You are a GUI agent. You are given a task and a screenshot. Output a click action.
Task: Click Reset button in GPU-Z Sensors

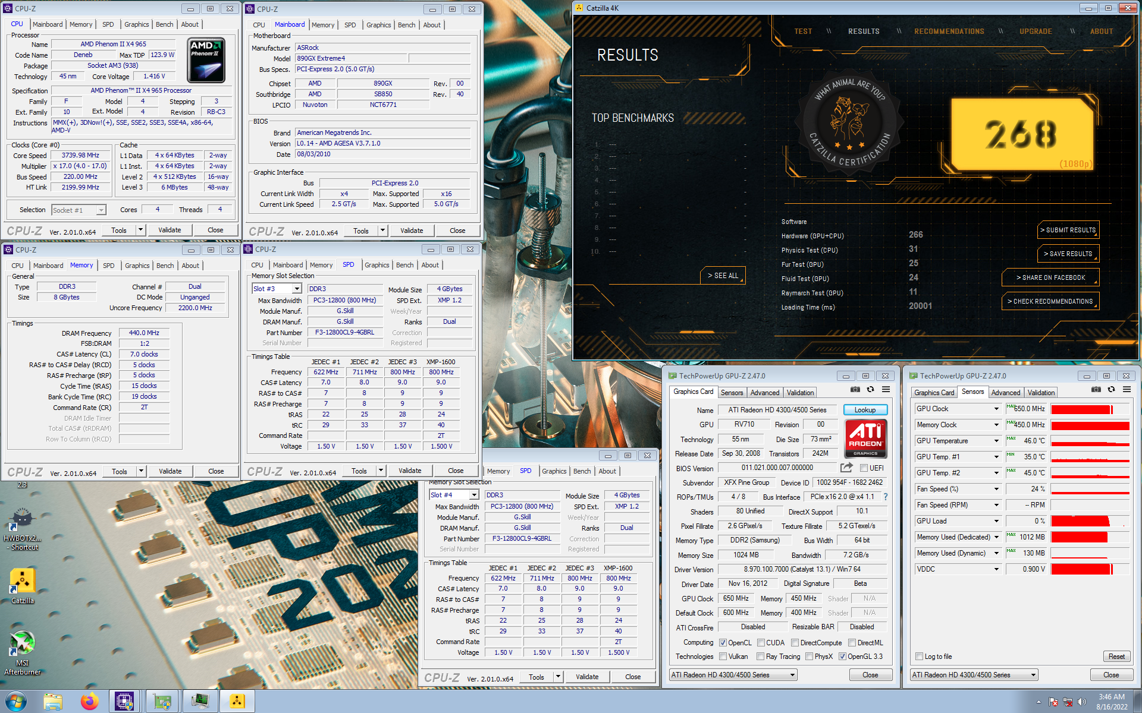tap(1116, 657)
